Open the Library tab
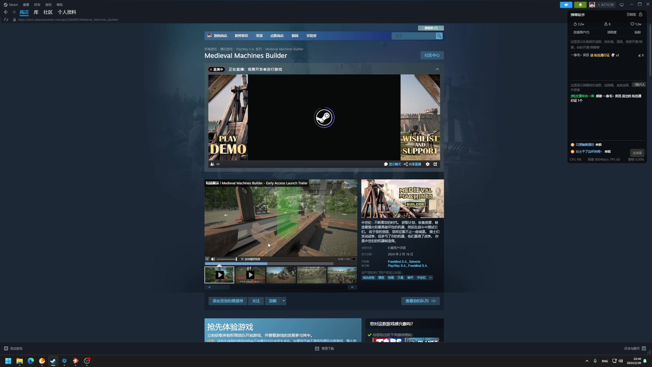This screenshot has height=367, width=652. [x=36, y=12]
